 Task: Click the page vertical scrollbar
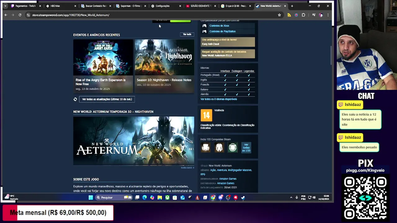click(331, 56)
